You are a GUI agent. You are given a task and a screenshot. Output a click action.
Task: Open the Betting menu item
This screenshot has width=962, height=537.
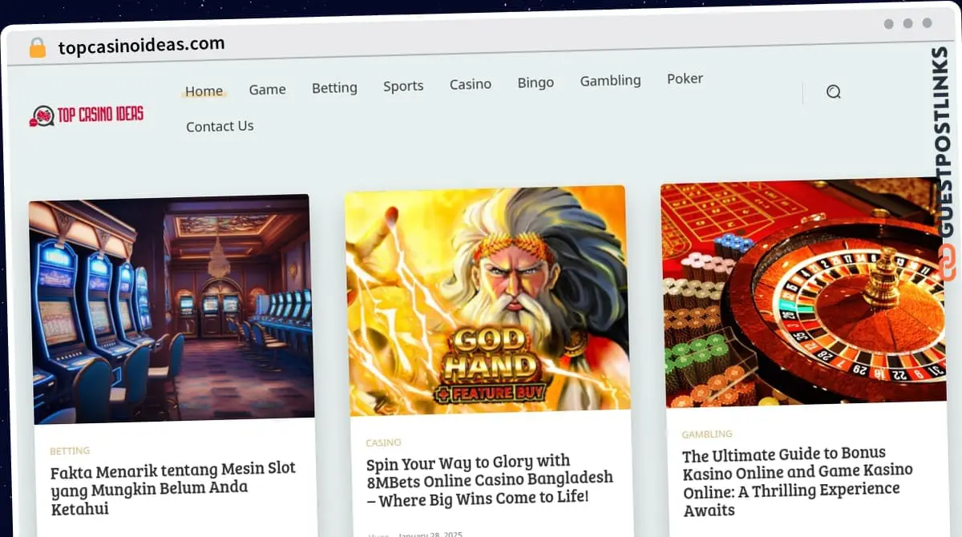tap(334, 88)
